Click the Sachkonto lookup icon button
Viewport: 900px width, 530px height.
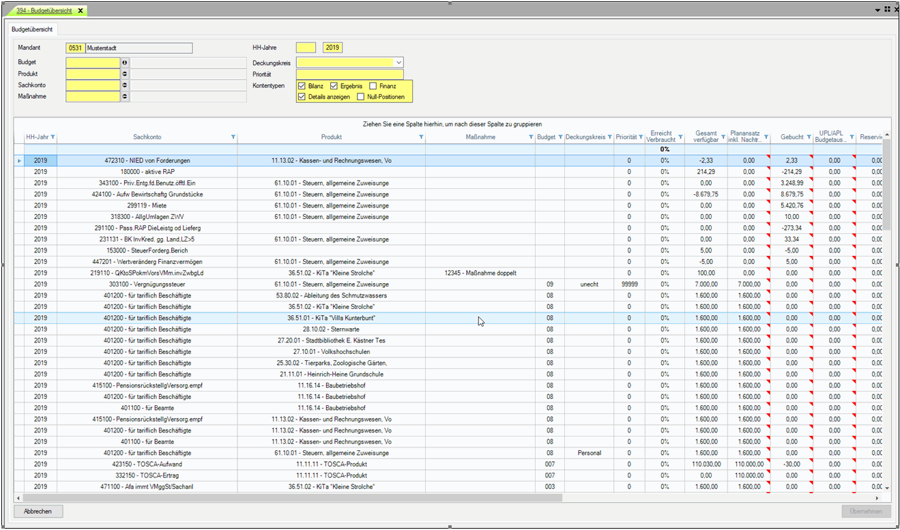pos(125,85)
